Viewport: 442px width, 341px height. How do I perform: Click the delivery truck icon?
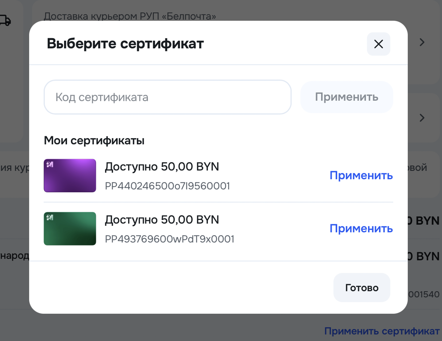(4, 21)
